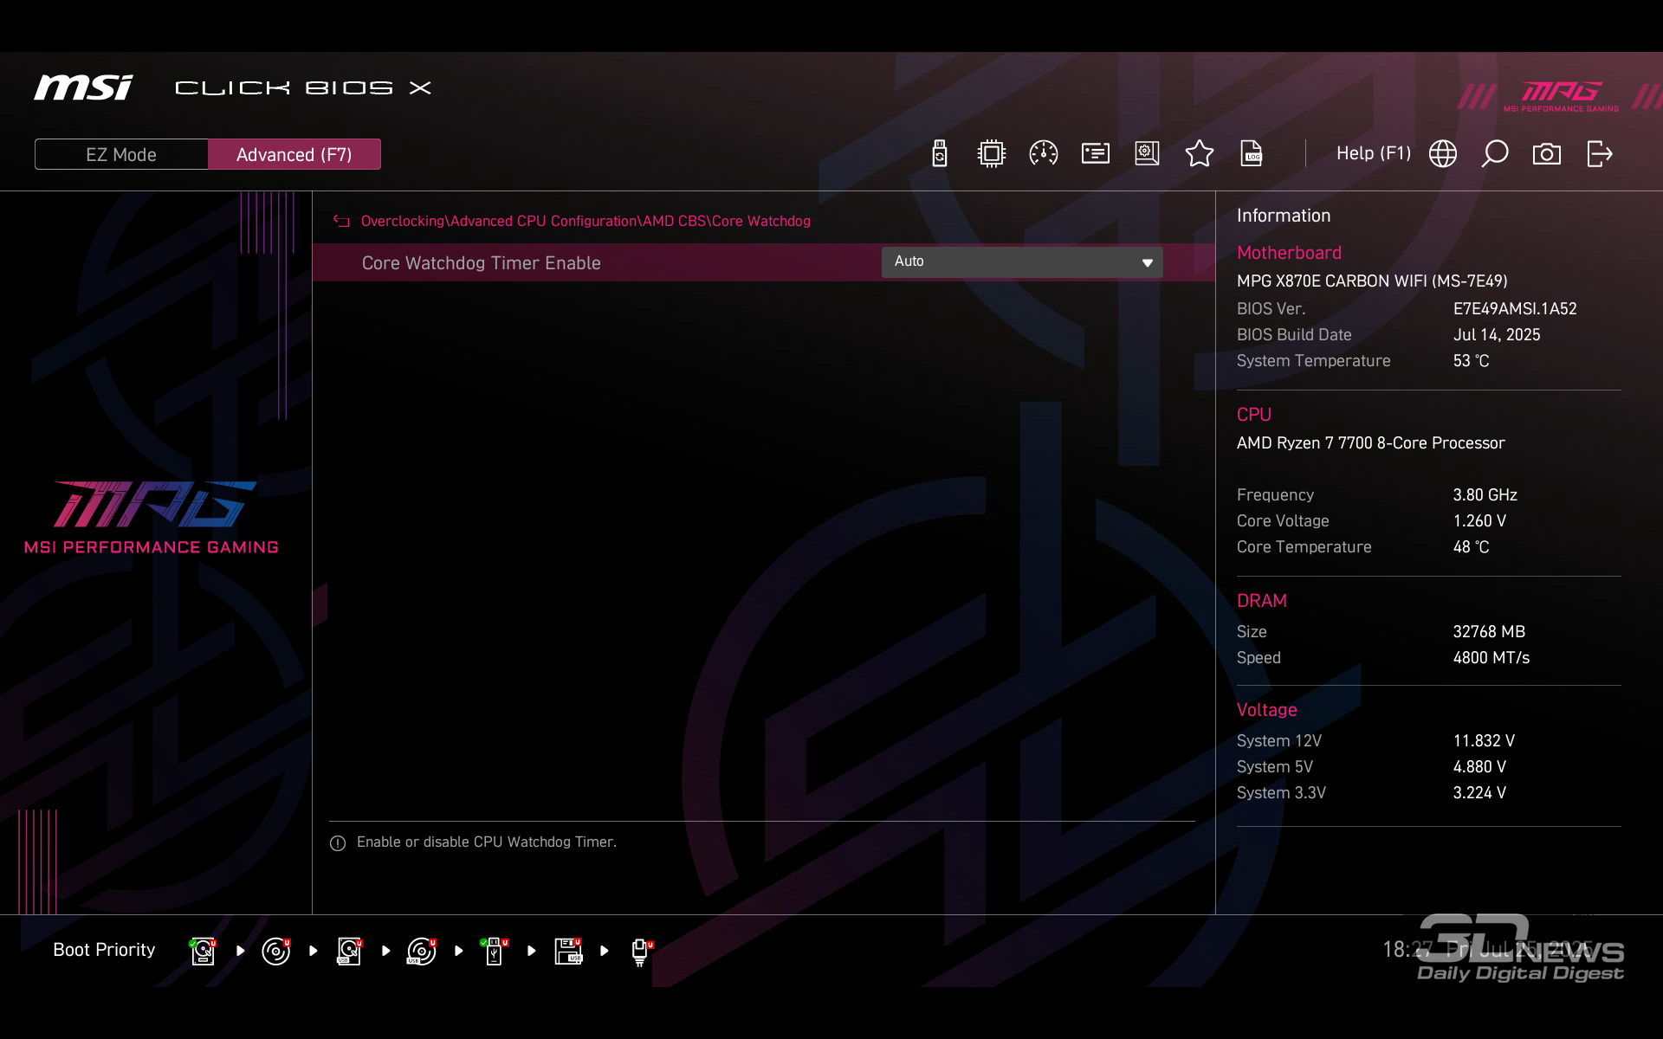Click the back arrow before the breadcrumb path

pyautogui.click(x=341, y=221)
